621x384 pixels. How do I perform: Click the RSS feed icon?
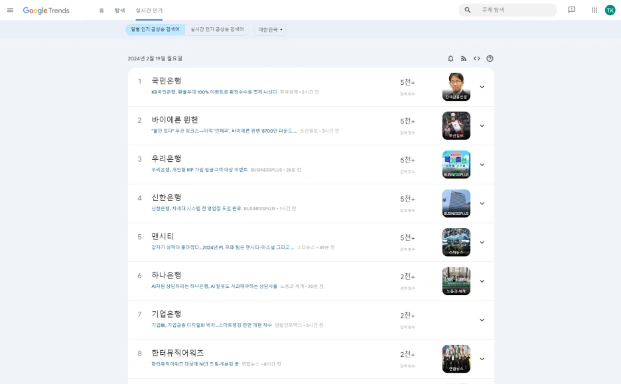464,58
